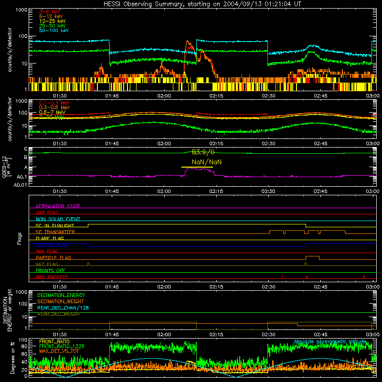Screen dimensions: 382x382
Task: Click the ATTENUATOR_STATE flag label
Action: [58, 206]
